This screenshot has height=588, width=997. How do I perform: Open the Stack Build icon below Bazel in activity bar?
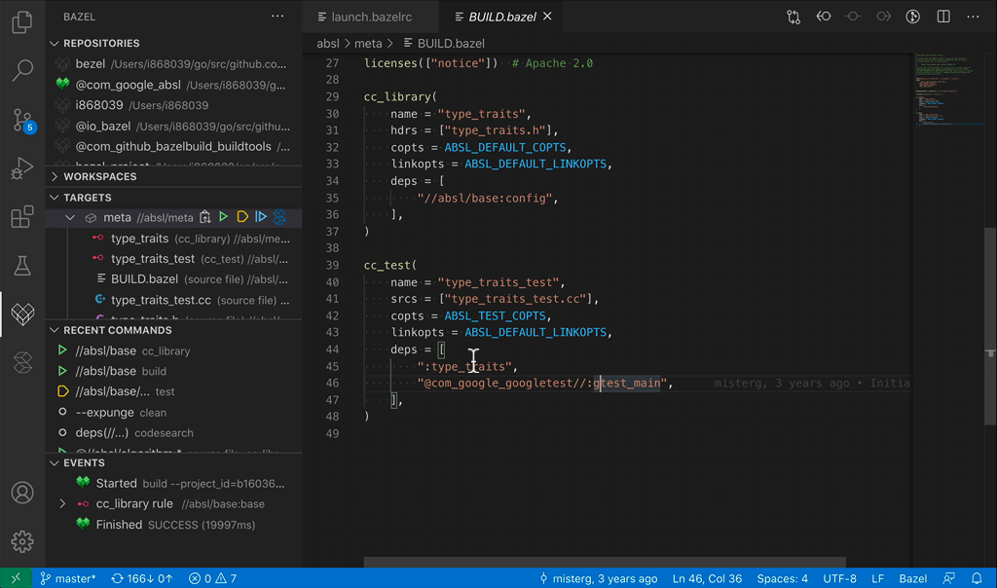tap(22, 363)
